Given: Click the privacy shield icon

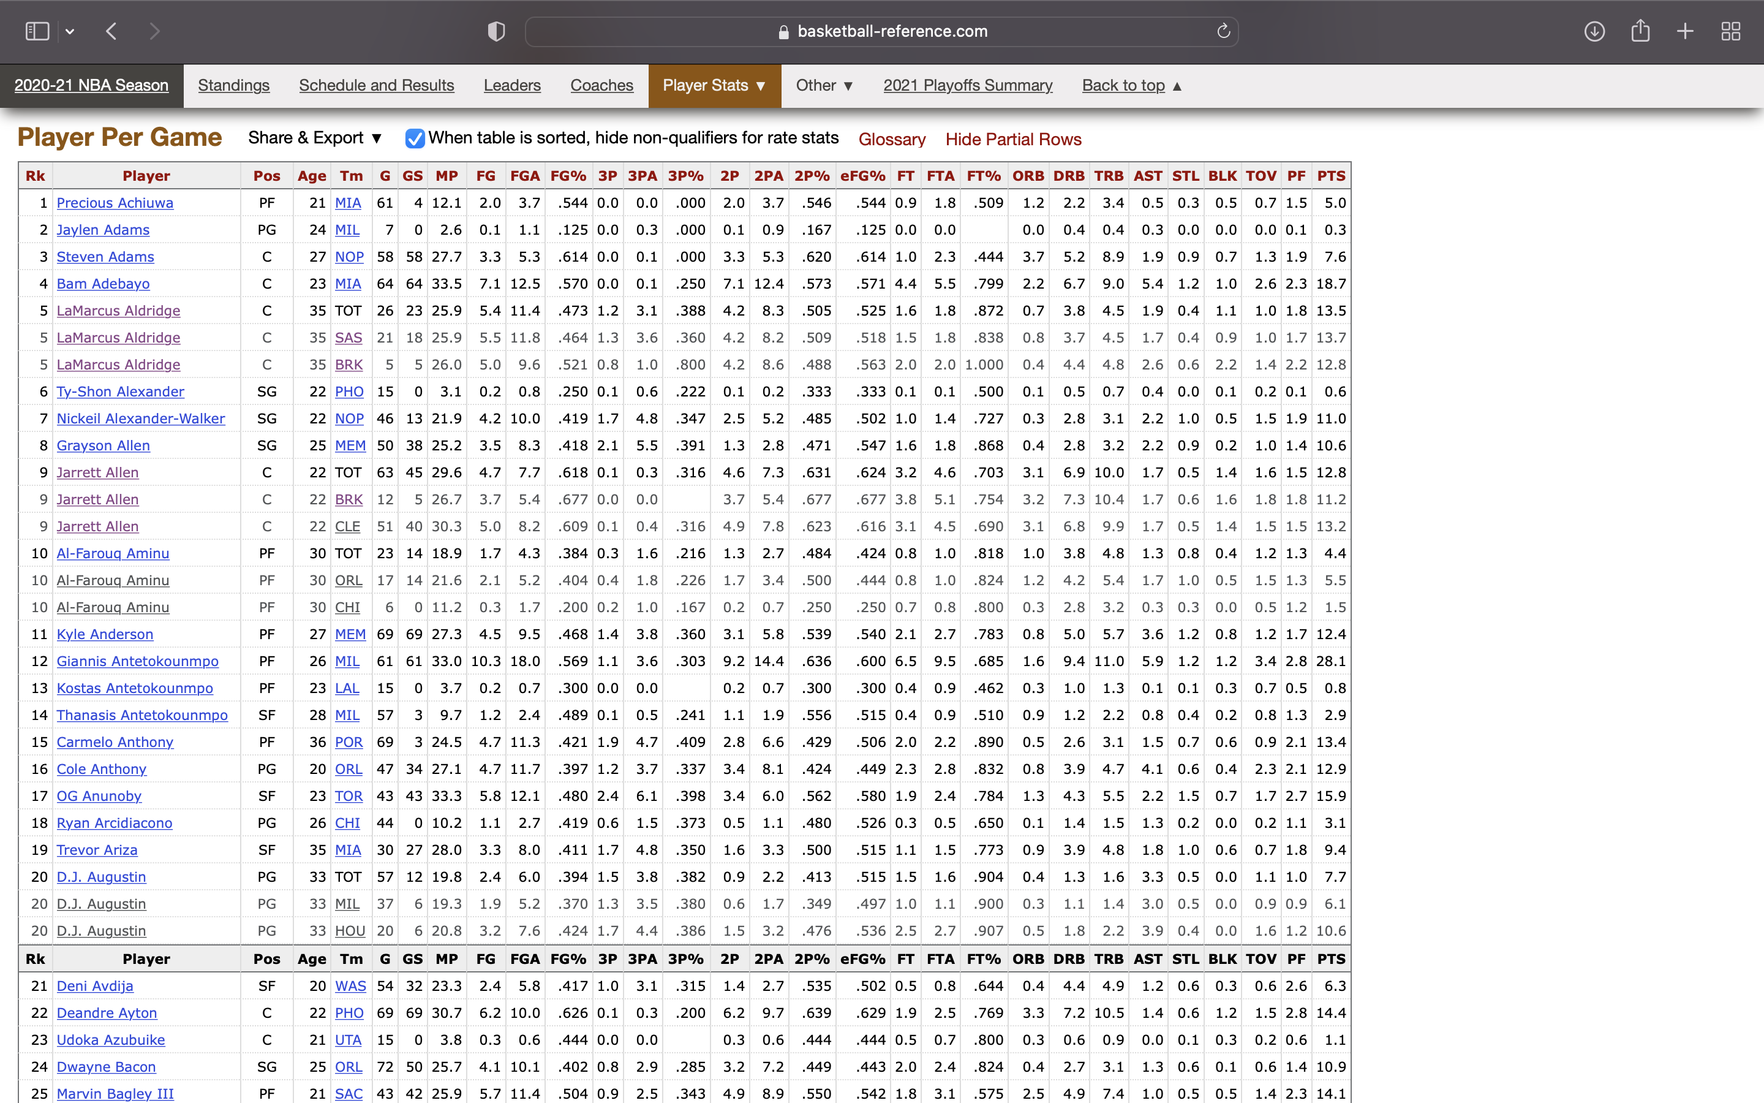Looking at the screenshot, I should (496, 31).
